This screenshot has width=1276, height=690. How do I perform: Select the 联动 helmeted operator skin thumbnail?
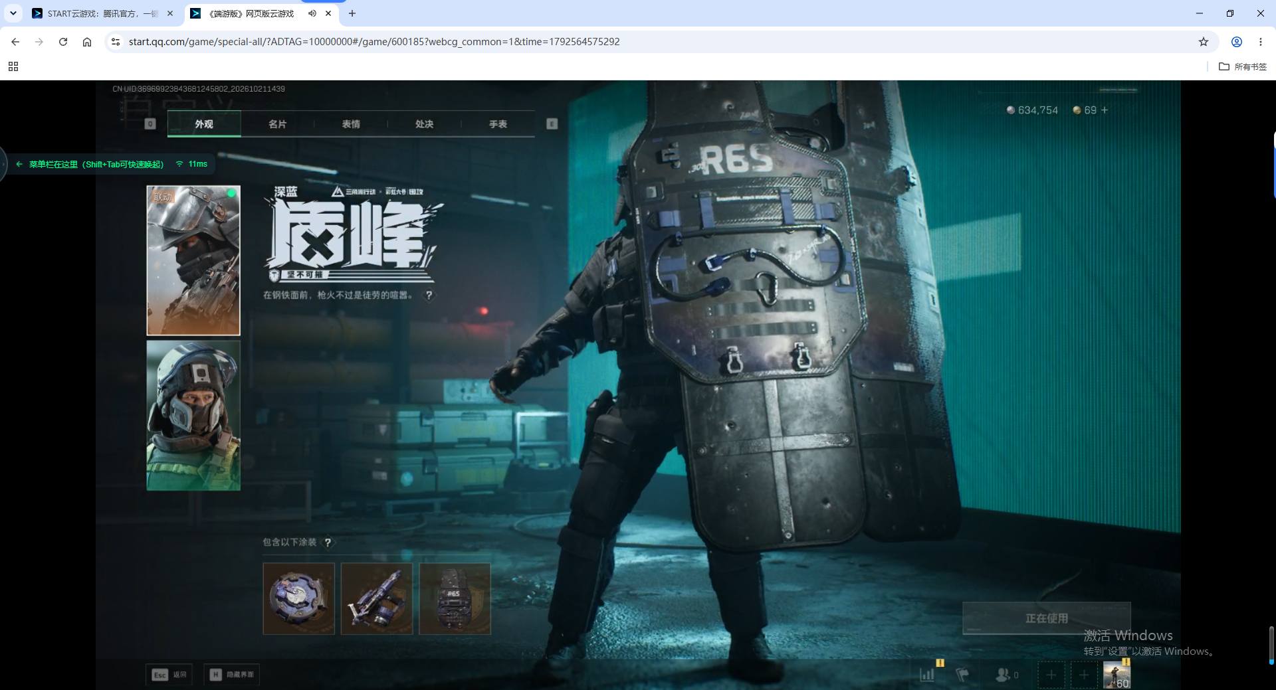193,260
